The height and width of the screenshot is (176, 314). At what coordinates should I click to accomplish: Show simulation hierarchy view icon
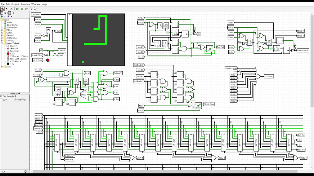tap(5, 13)
